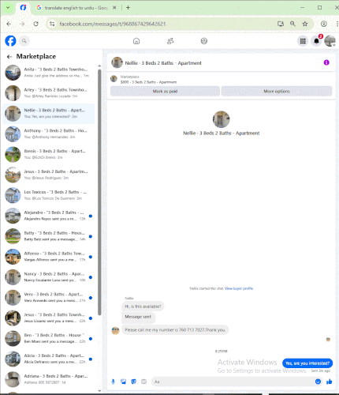Image resolution: width=339 pixels, height=395 pixels.
Task: Open conversation info purple icon
Action: (x=326, y=62)
